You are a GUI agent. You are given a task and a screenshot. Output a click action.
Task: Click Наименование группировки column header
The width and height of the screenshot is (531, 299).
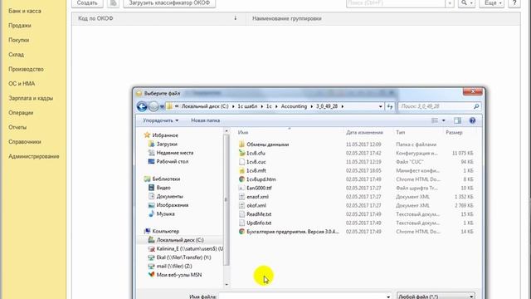point(287,18)
